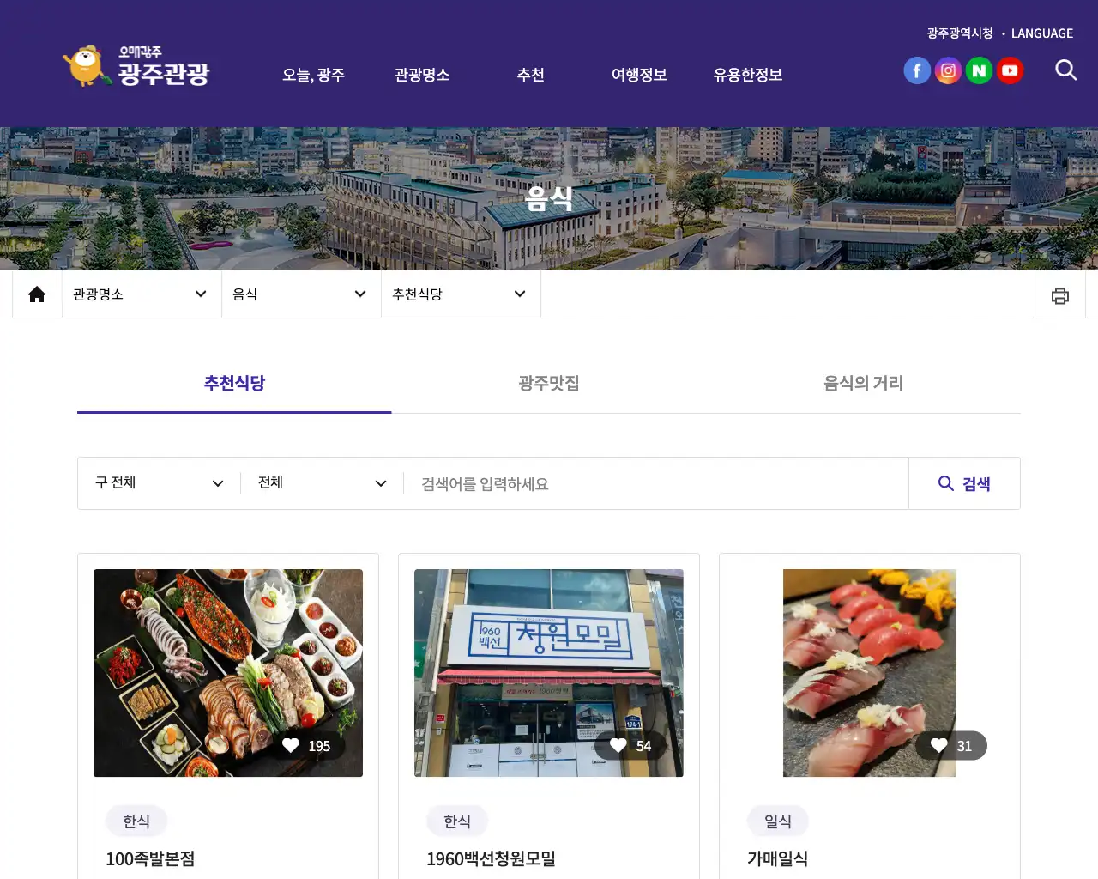The width and height of the screenshot is (1098, 879).
Task: Click the 한식 tag on 100족발본점
Action: (x=136, y=821)
